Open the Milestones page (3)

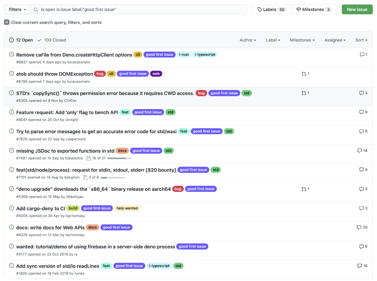314,9
